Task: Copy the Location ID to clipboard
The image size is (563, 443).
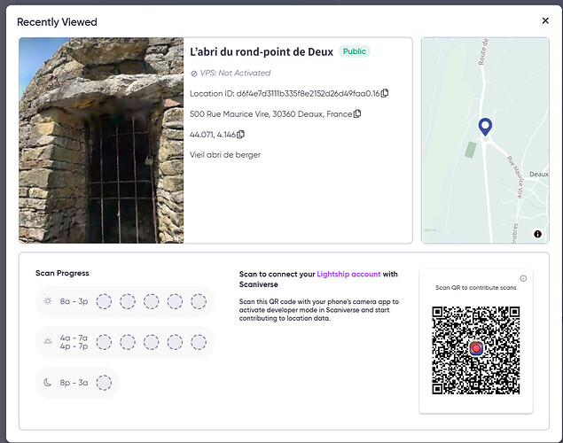Action: (x=385, y=93)
